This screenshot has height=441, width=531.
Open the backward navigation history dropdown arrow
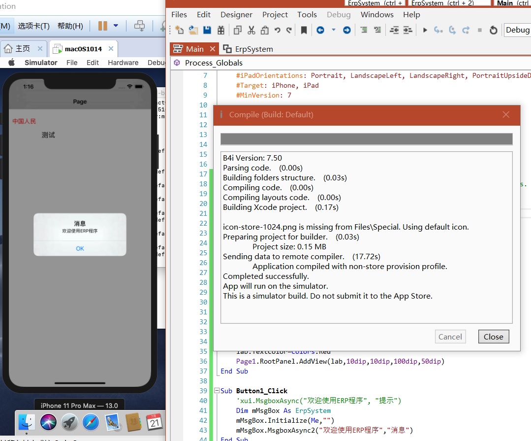[x=333, y=31]
